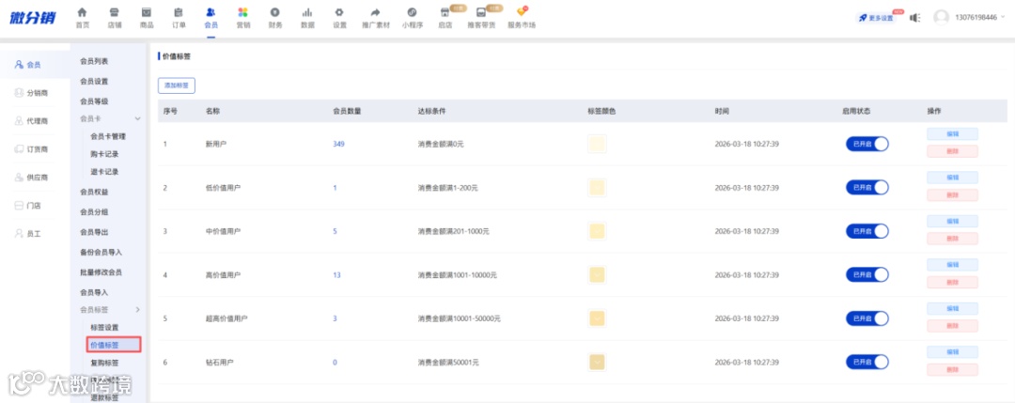Viewport: 1015px width, 403px height.
Task: Open 会员分组 menu item
Action: 95,212
